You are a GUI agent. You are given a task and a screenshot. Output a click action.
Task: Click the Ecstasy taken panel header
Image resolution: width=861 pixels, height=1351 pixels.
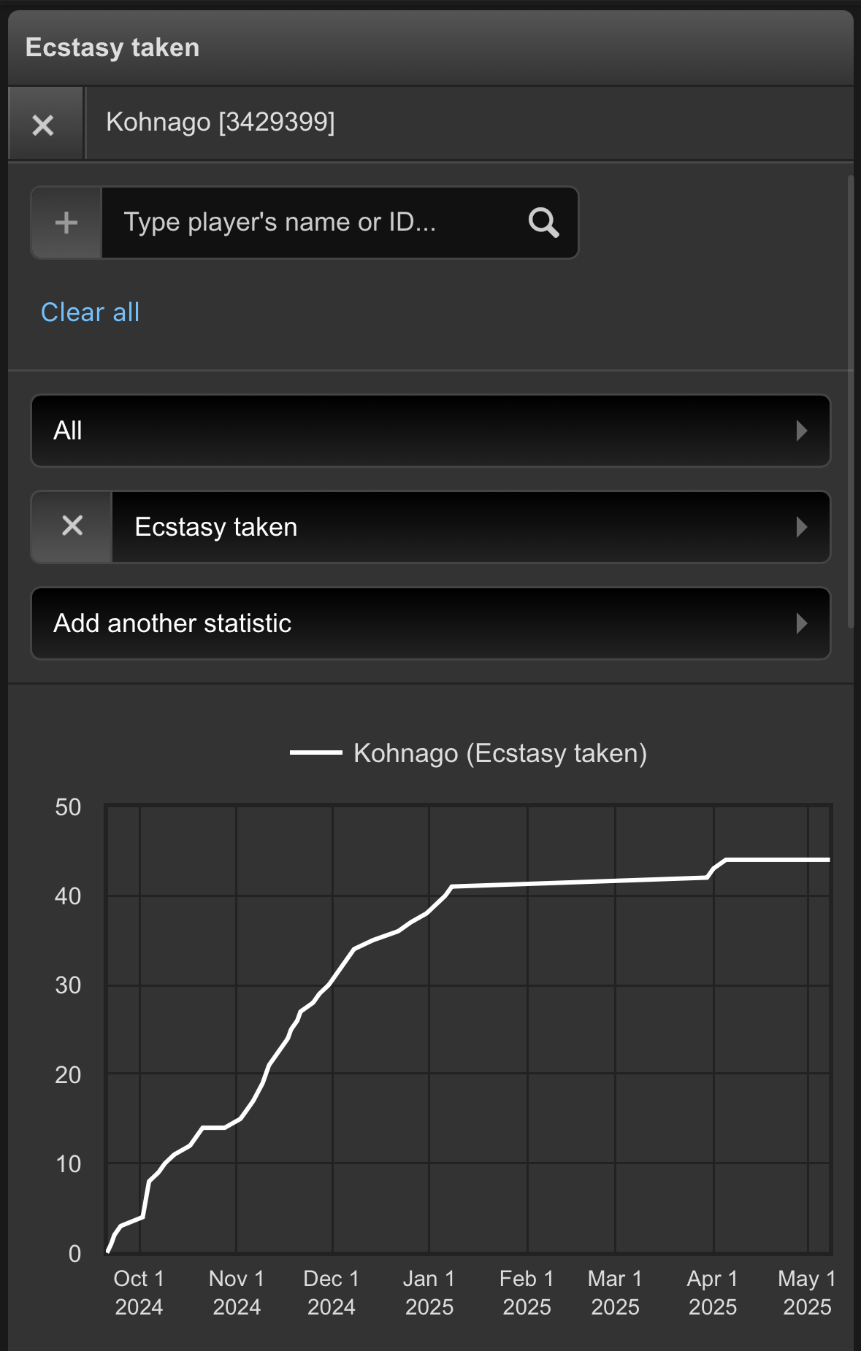(x=112, y=47)
